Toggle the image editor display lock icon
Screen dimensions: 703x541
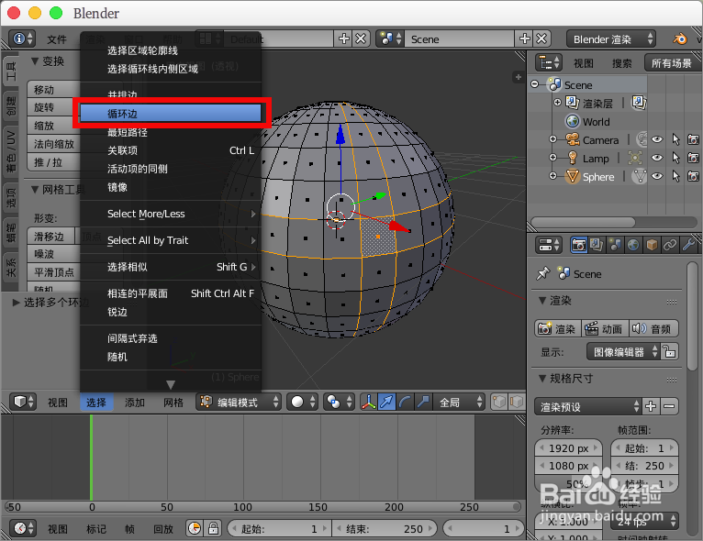(669, 351)
